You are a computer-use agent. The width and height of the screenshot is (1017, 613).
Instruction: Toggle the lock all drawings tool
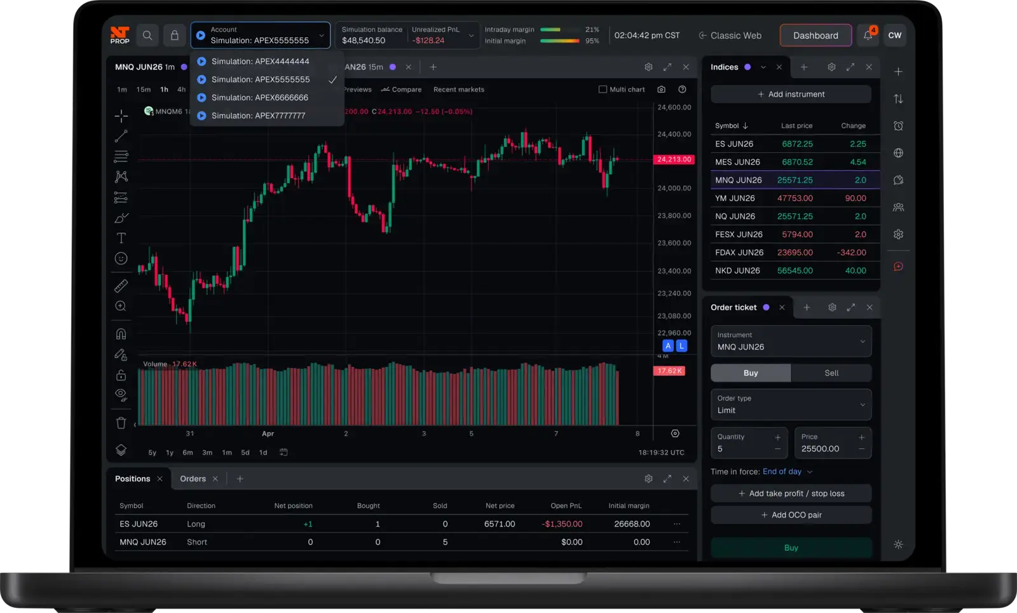pyautogui.click(x=121, y=375)
